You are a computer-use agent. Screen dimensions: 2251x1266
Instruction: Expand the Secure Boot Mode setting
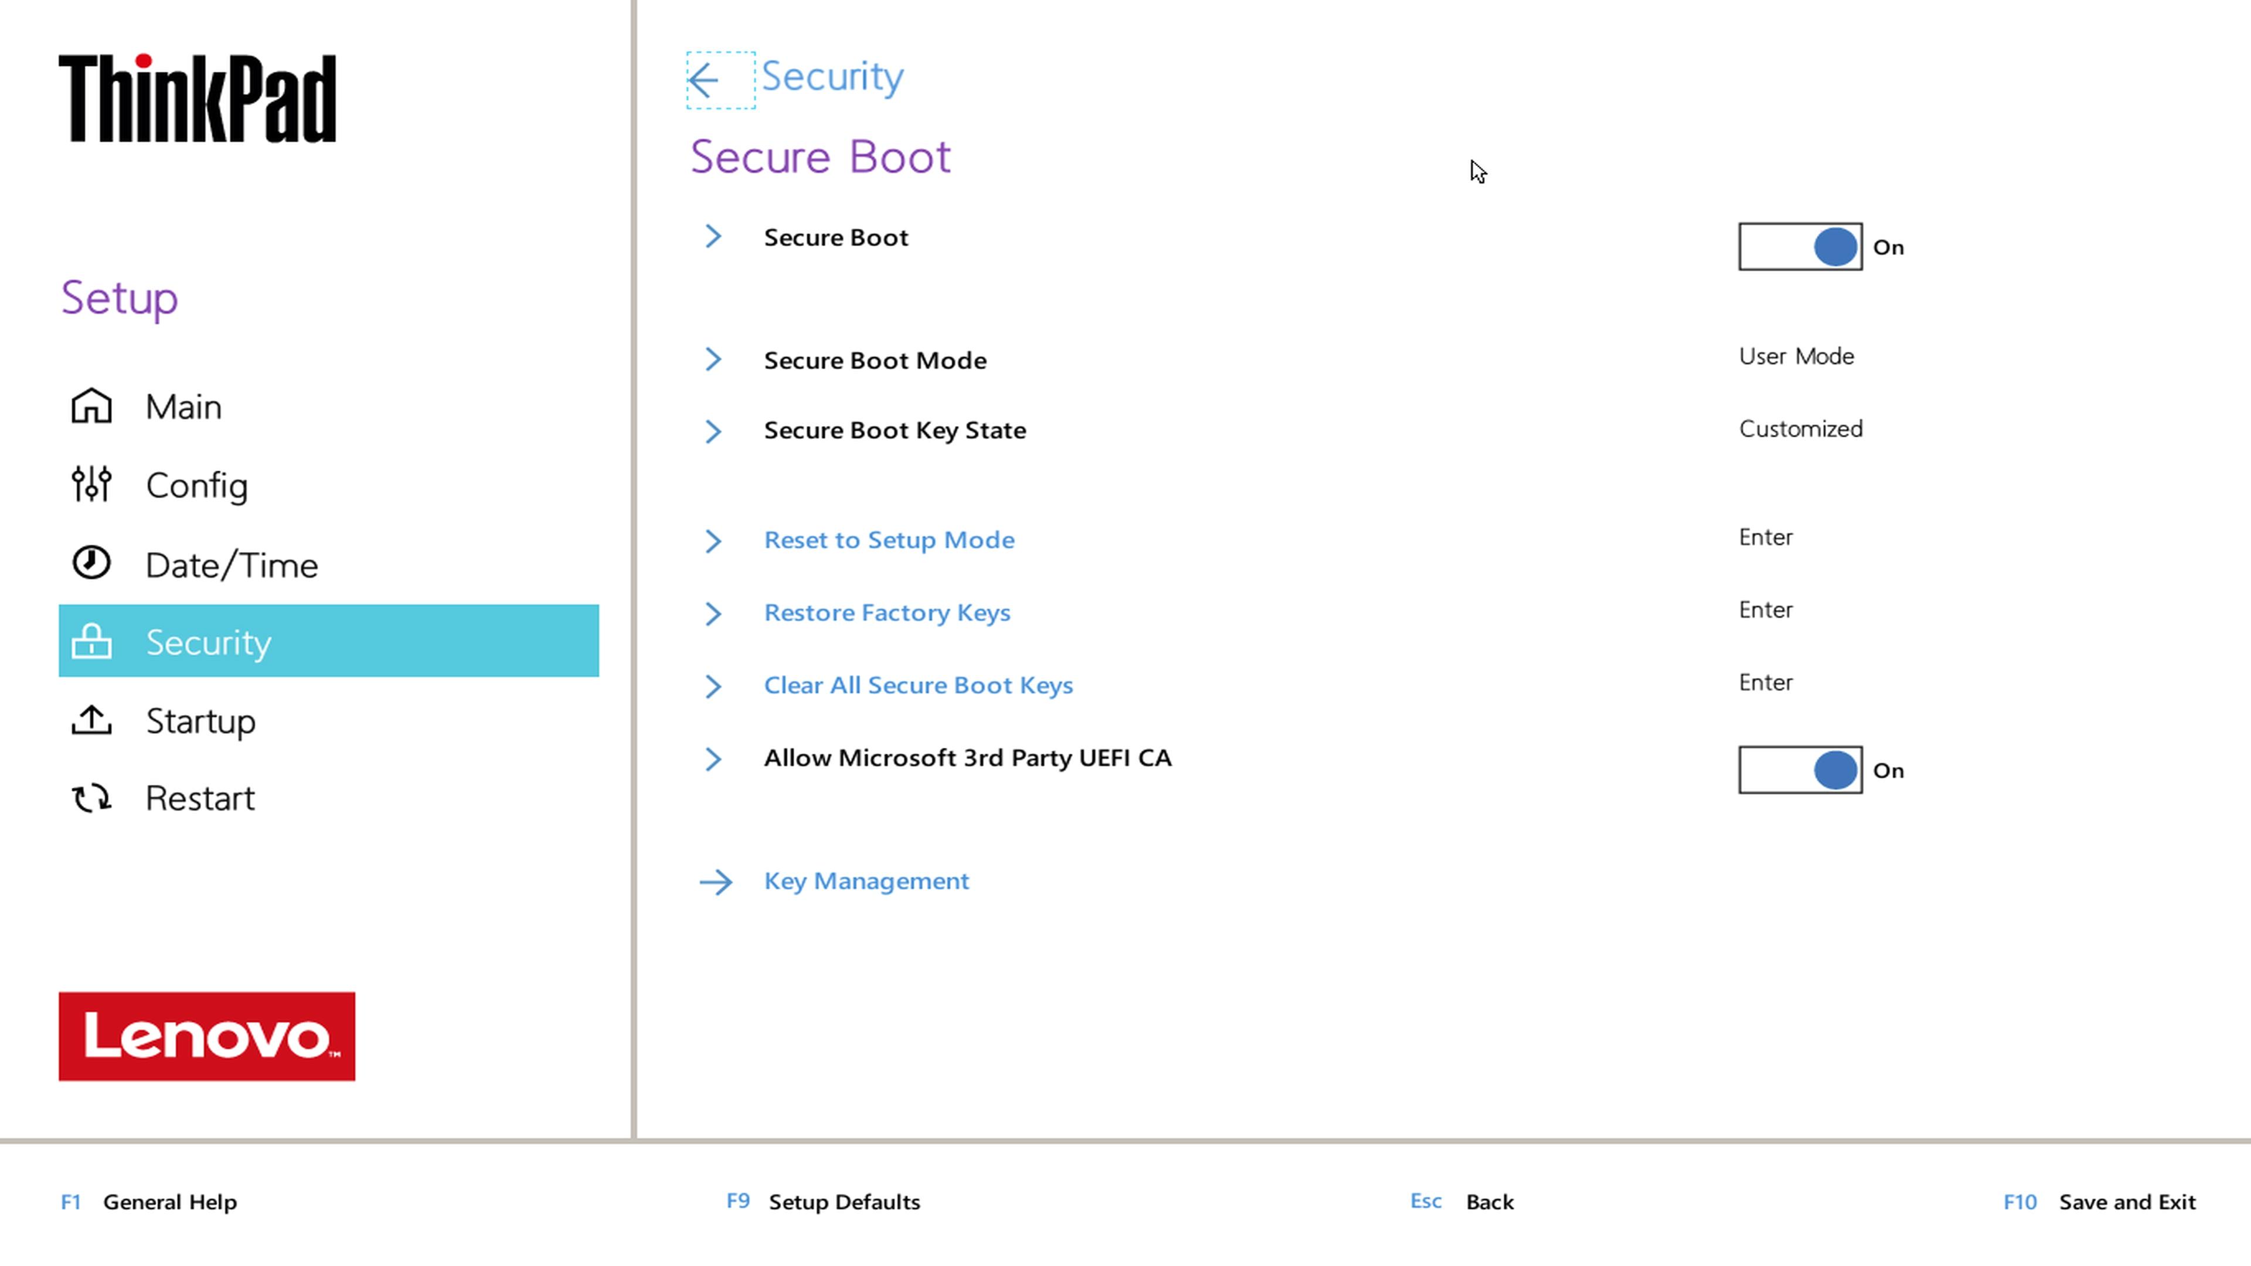(713, 359)
